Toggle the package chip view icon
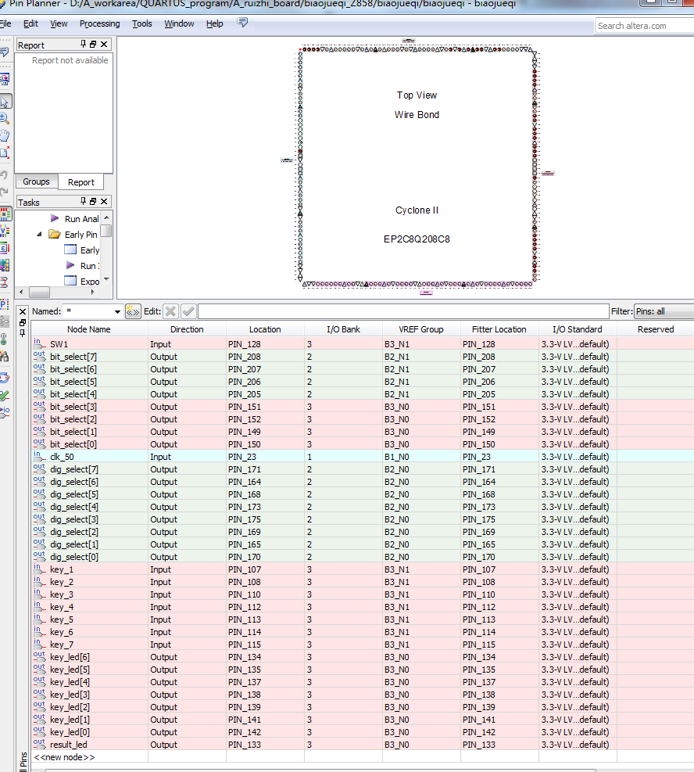 [5, 214]
